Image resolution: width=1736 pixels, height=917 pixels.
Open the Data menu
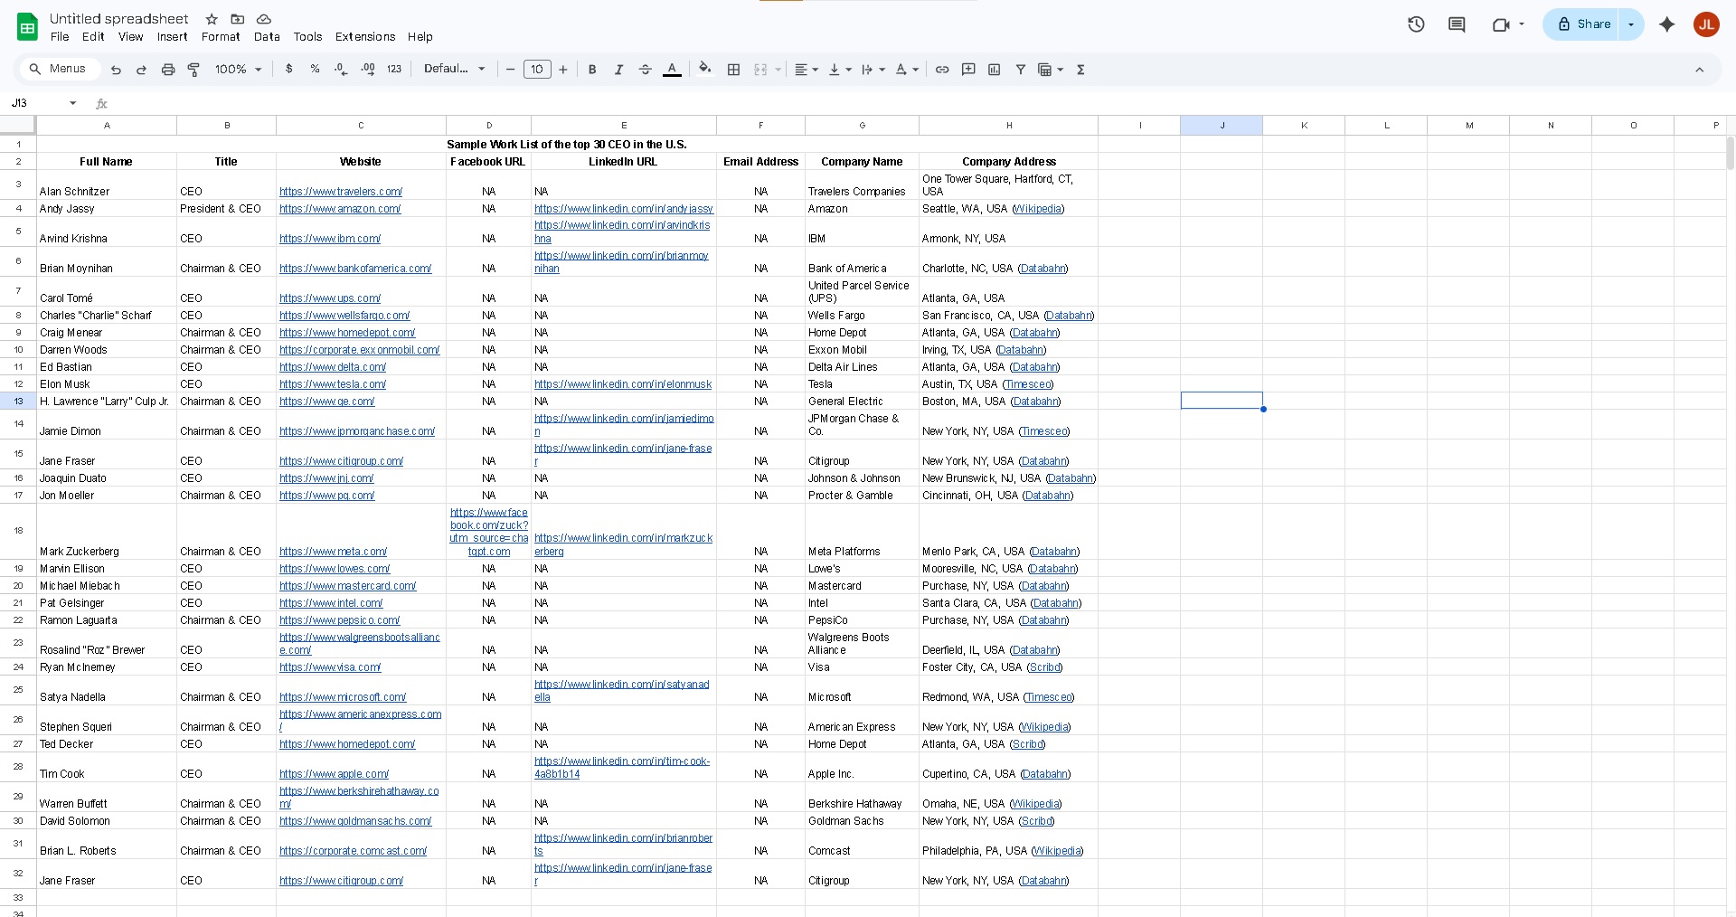tap(267, 37)
